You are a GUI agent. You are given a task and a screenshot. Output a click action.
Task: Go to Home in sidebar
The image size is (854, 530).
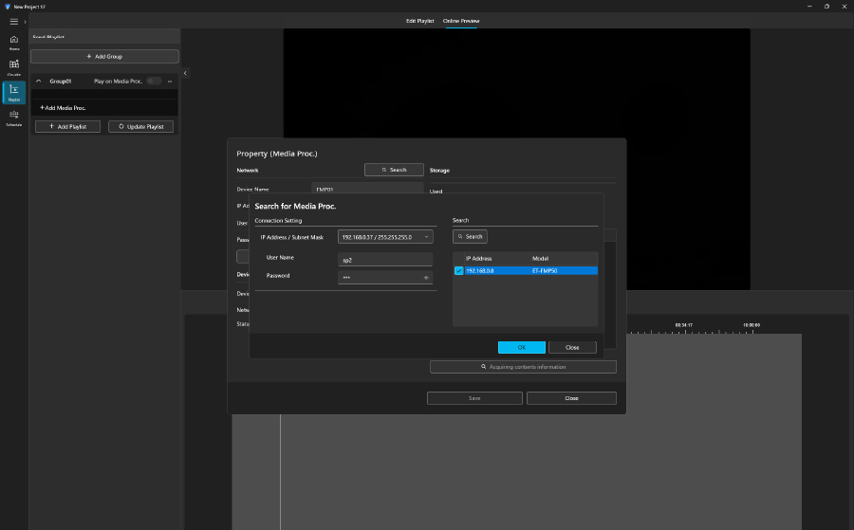coord(13,42)
